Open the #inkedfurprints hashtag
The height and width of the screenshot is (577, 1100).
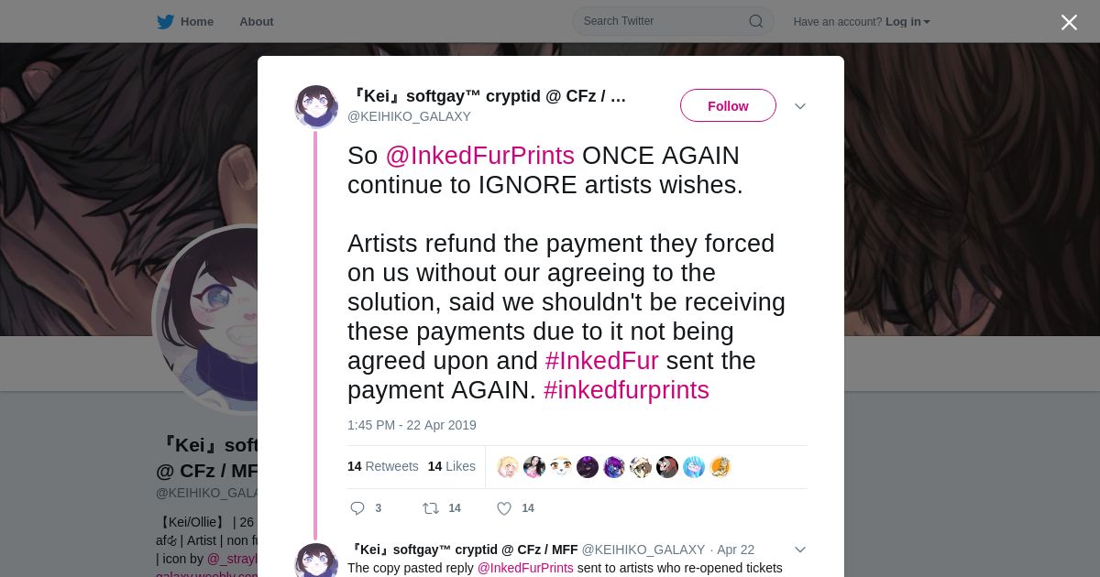[626, 390]
